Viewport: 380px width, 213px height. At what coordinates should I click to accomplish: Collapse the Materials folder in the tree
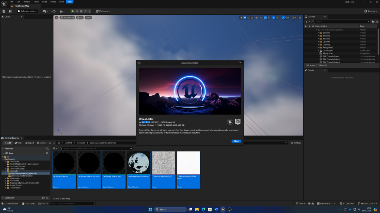6,171
